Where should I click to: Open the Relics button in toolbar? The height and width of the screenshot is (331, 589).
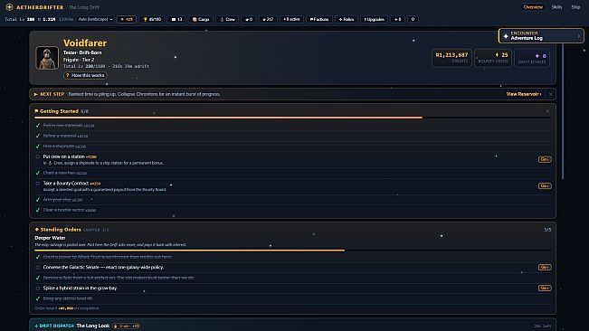point(347,19)
